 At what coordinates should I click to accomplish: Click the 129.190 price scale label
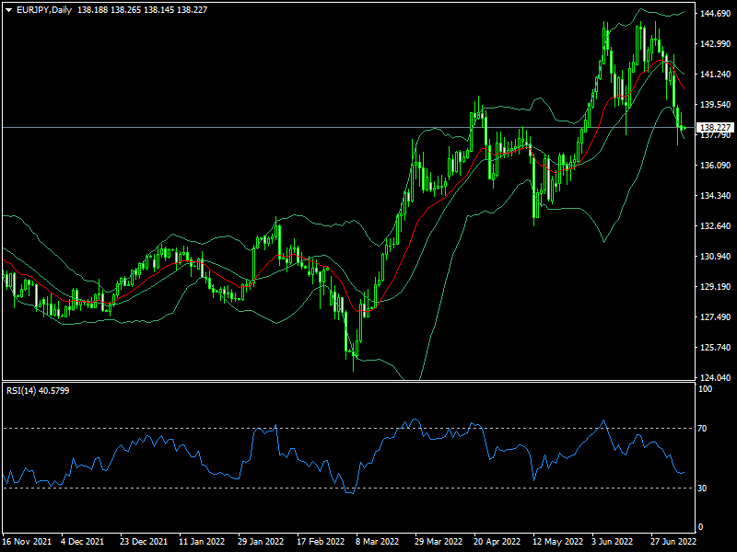[716, 287]
